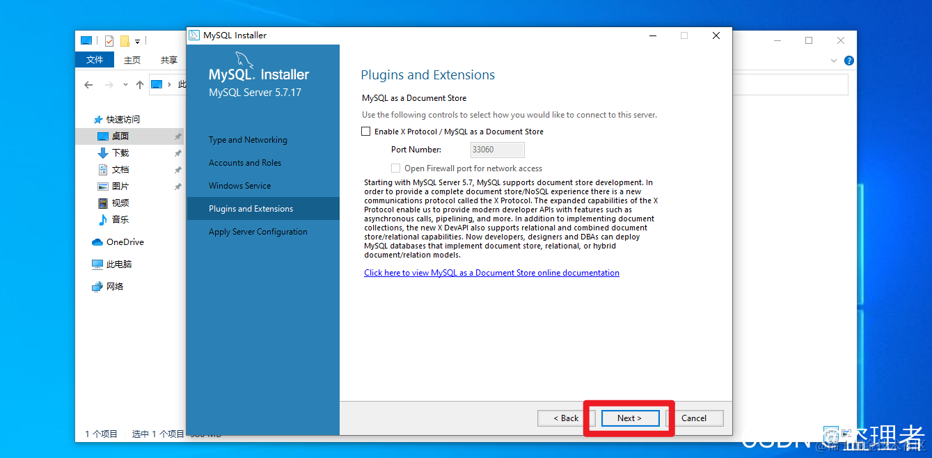Viewport: 932px width, 458px height.
Task: Select 快速访问 in the navigation pane
Action: 123,120
